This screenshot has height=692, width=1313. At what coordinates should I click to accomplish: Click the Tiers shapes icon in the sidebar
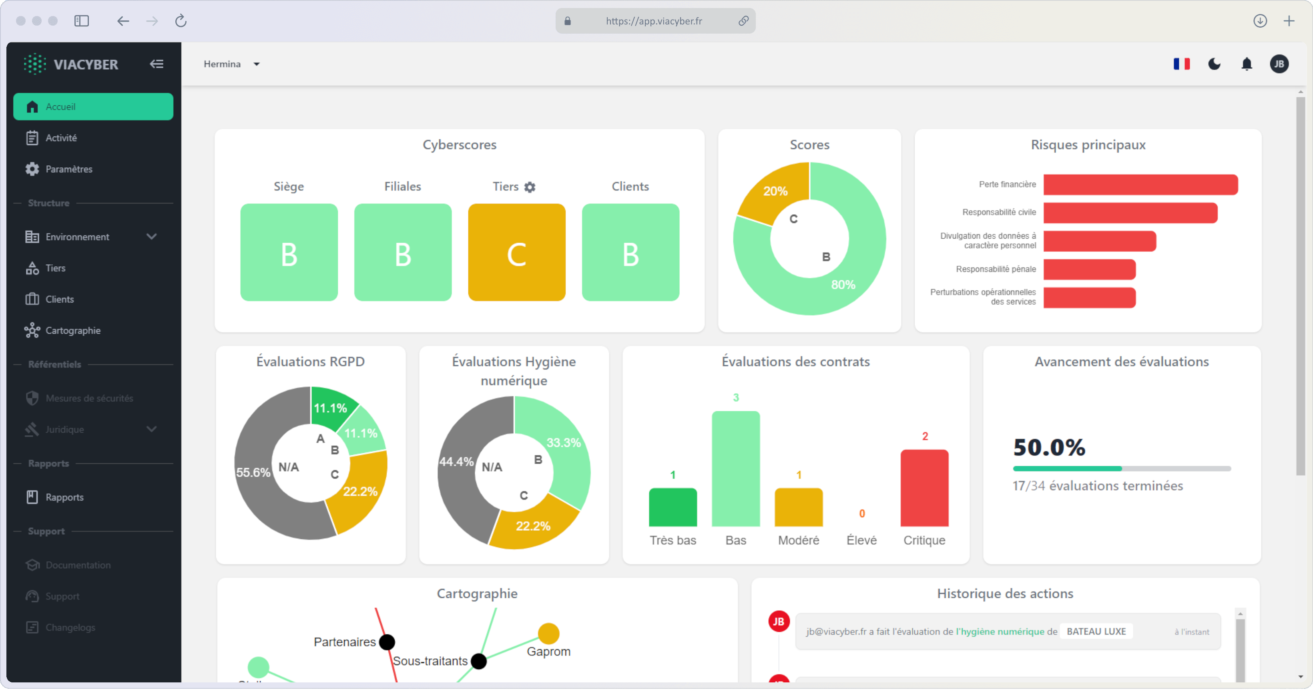point(32,269)
